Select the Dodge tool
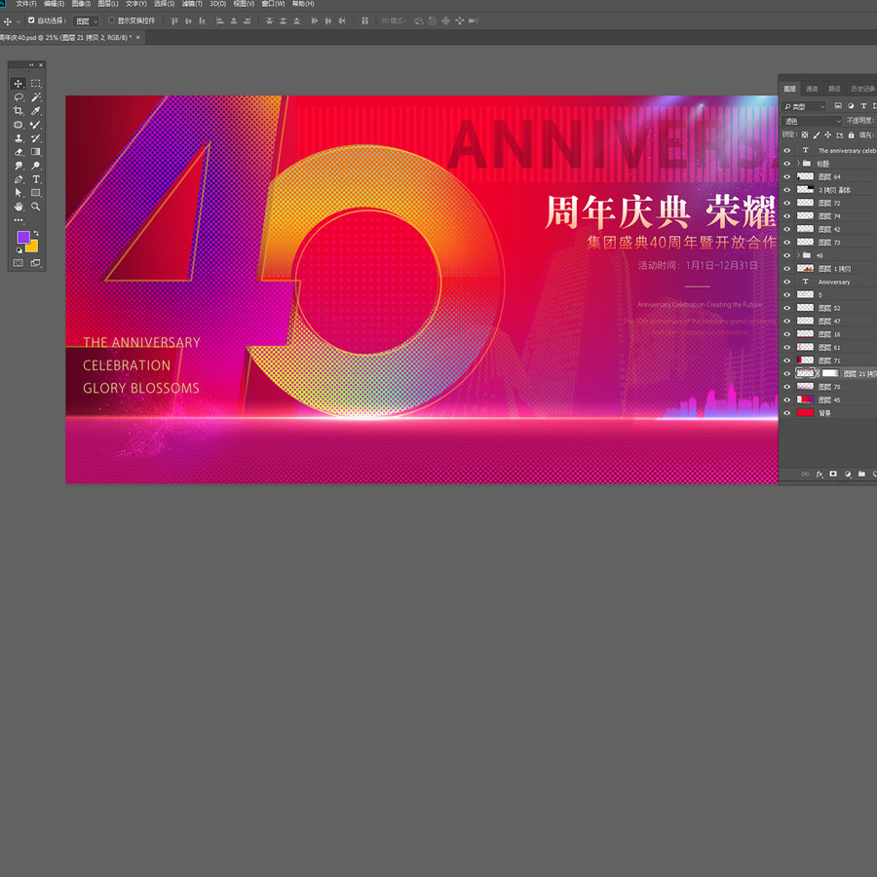 point(36,166)
